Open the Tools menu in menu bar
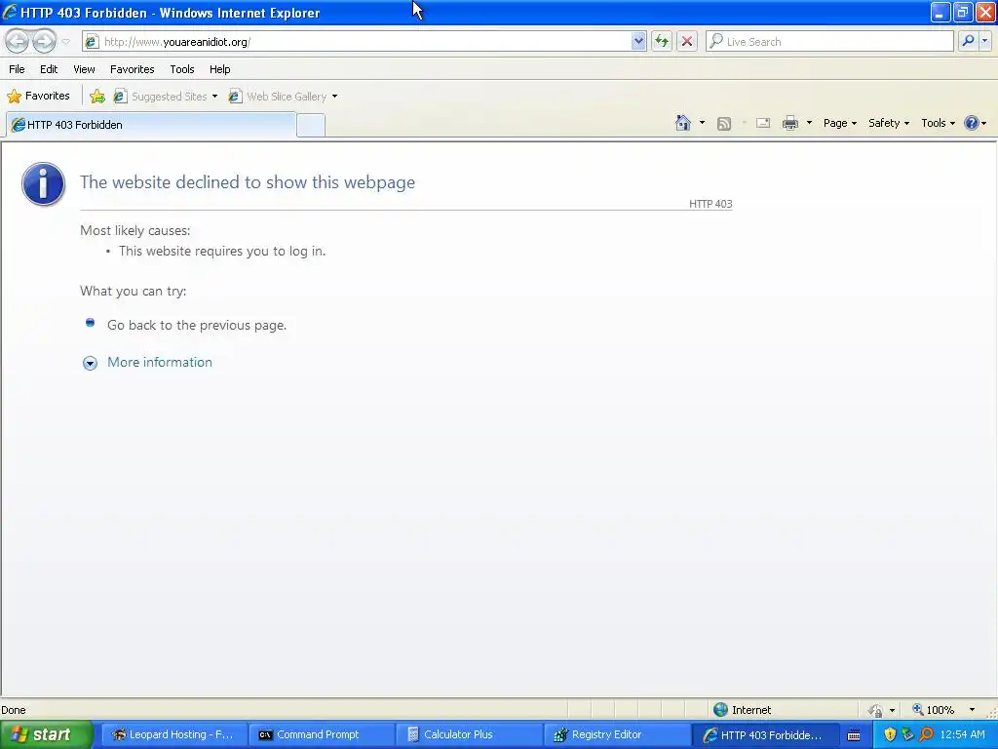The image size is (998, 749). 182,69
